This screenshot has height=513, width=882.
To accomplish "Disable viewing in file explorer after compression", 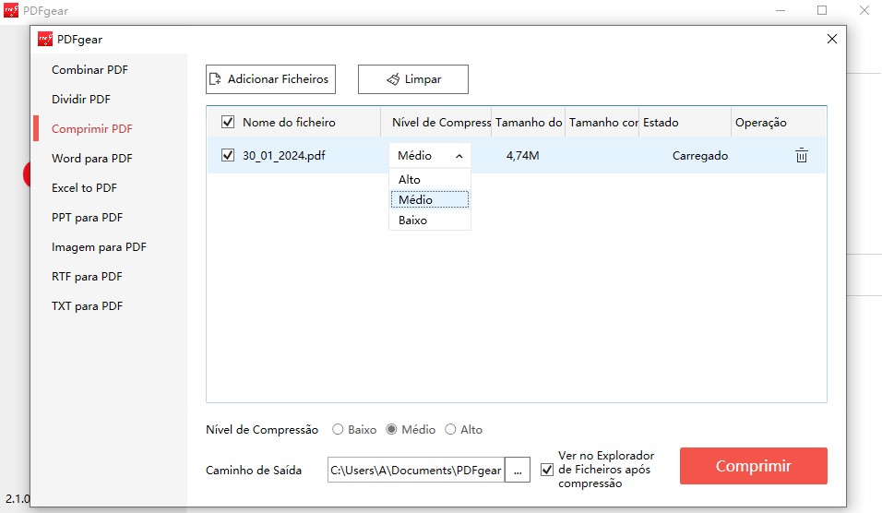I will tap(547, 469).
